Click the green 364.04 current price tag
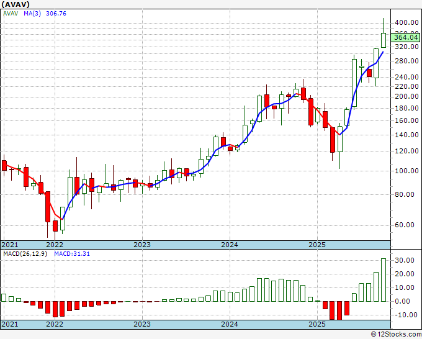Image resolution: width=422 pixels, height=339 pixels. tap(405, 37)
